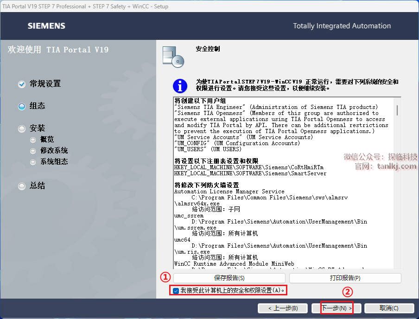Click the SIEMENS logo in the header
The height and width of the screenshot is (319, 419).
pos(46,26)
